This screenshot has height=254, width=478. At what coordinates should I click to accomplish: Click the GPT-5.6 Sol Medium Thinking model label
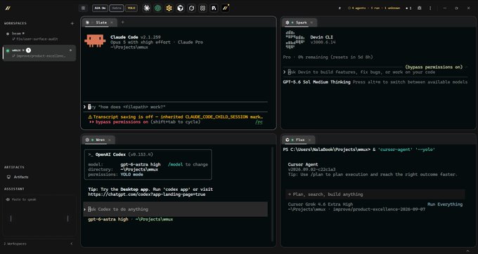coord(316,82)
